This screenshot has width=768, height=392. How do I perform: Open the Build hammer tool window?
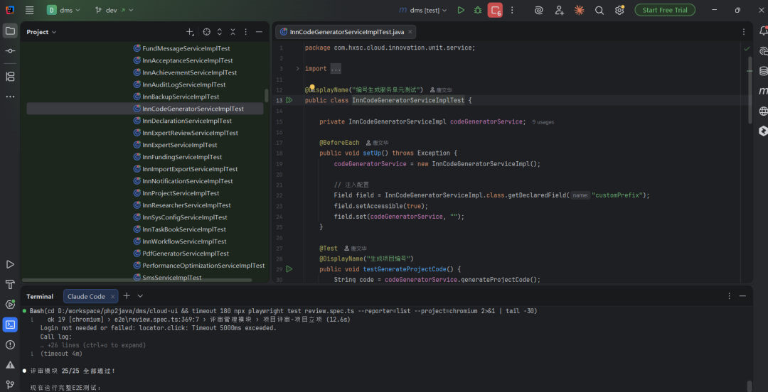click(10, 284)
